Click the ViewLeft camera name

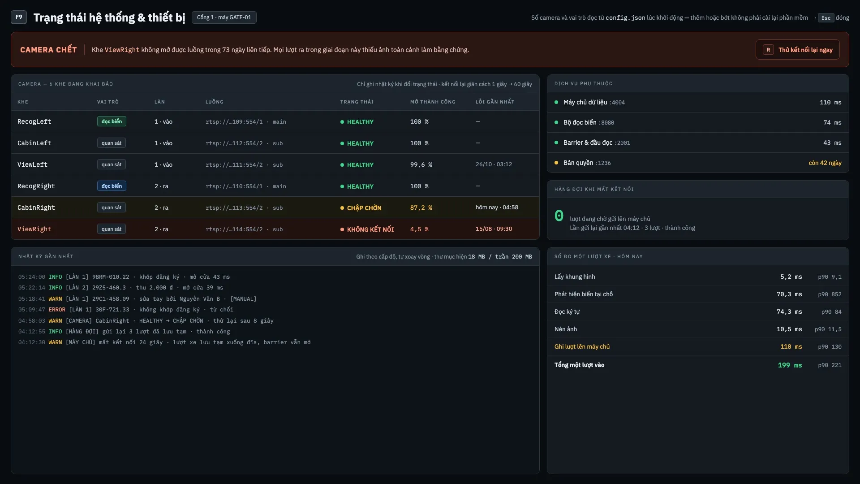point(32,164)
